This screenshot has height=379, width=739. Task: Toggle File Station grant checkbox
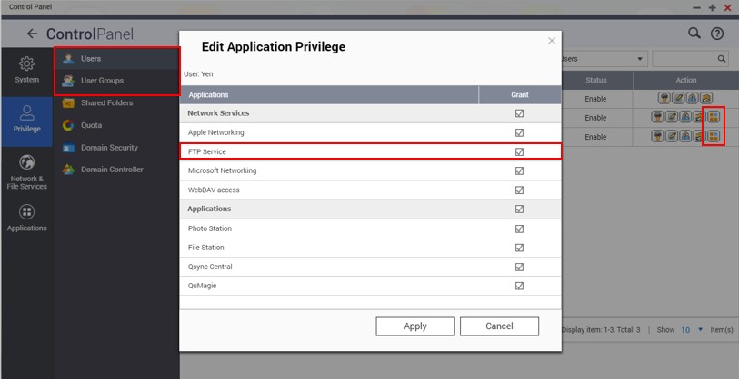[519, 248]
